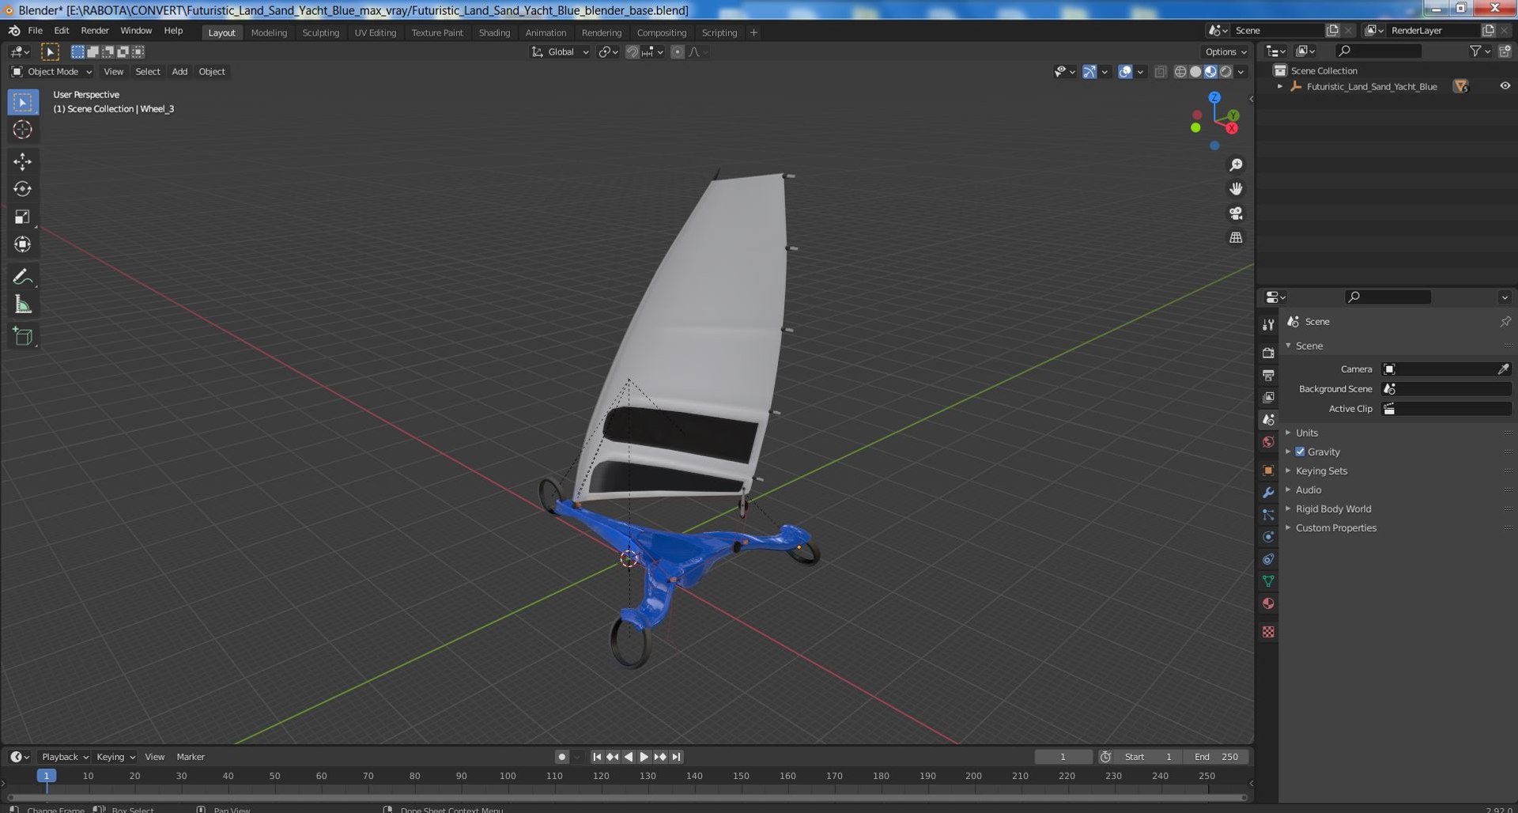Viewport: 1518px width, 813px height.
Task: Click the timeline View menu
Action: tap(155, 757)
